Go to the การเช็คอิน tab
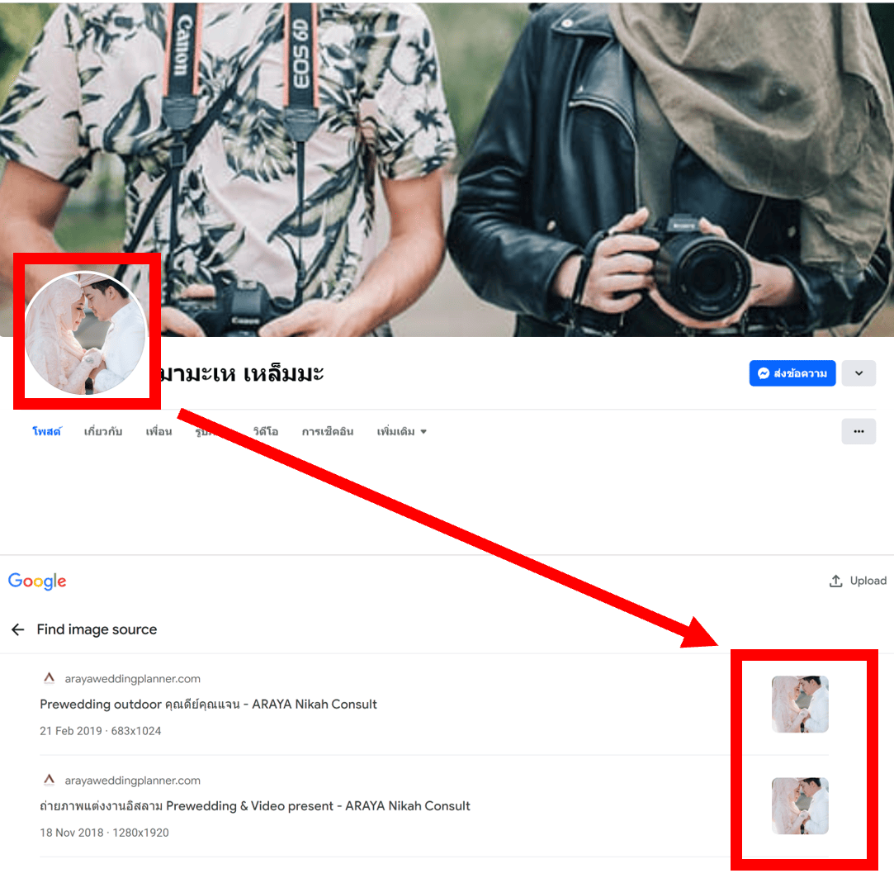Viewport: 894px width, 878px height. [327, 432]
